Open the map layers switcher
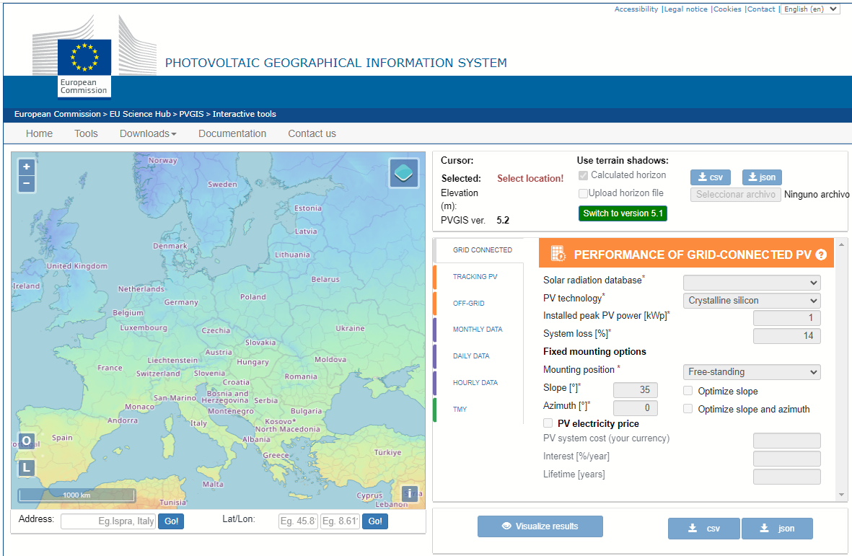The height and width of the screenshot is (556, 852). pos(404,173)
